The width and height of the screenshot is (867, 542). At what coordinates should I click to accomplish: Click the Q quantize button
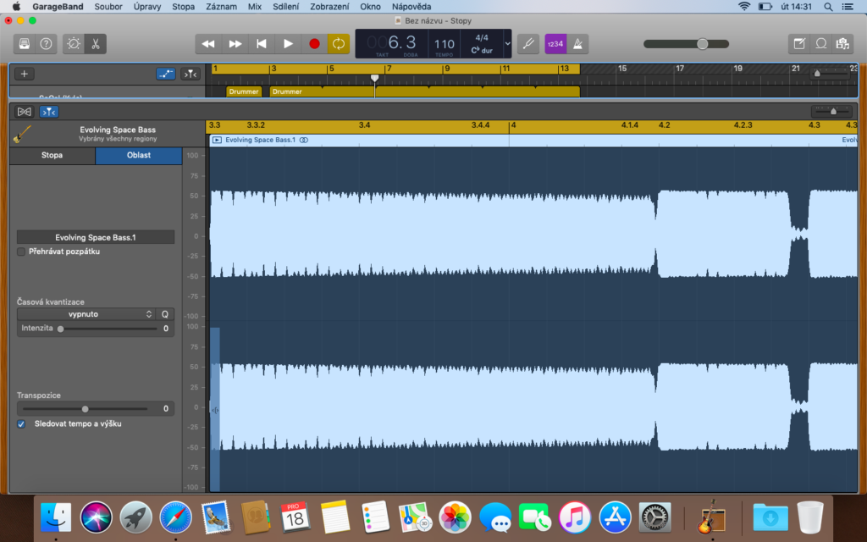(165, 314)
